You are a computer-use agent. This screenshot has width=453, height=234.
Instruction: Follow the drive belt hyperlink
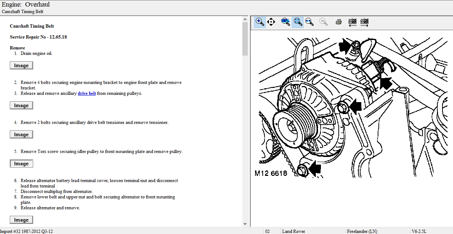87,93
